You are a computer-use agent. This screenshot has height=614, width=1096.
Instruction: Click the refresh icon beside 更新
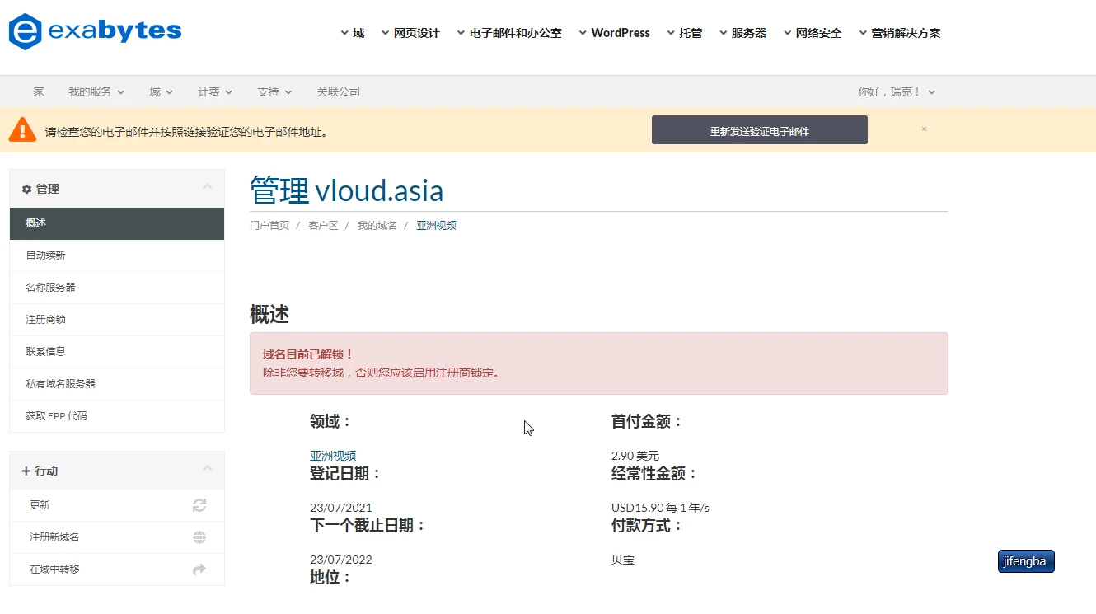199,505
